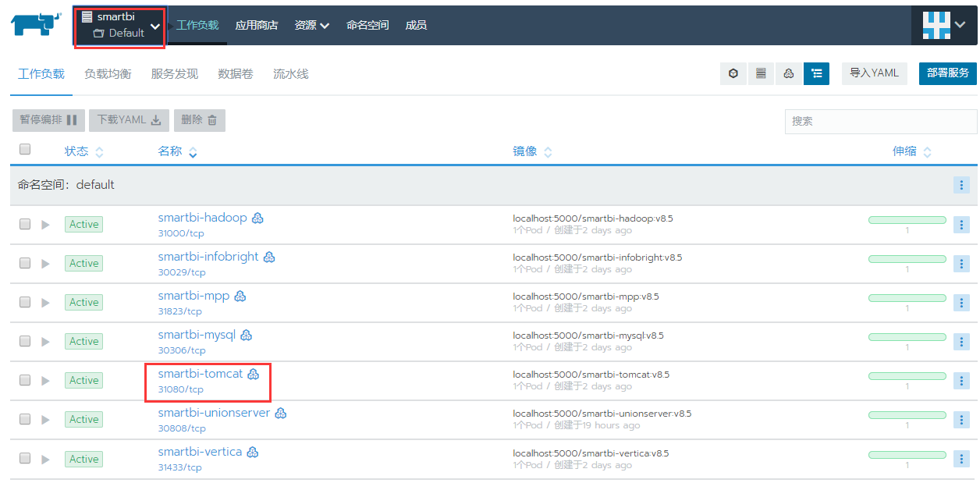Select 工作负载 in top navigation bar

point(197,25)
